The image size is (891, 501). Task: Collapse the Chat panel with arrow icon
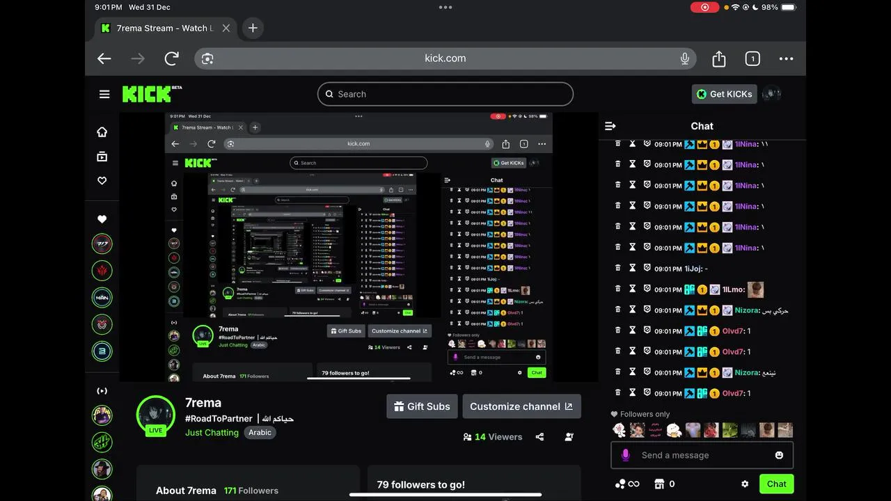[610, 126]
